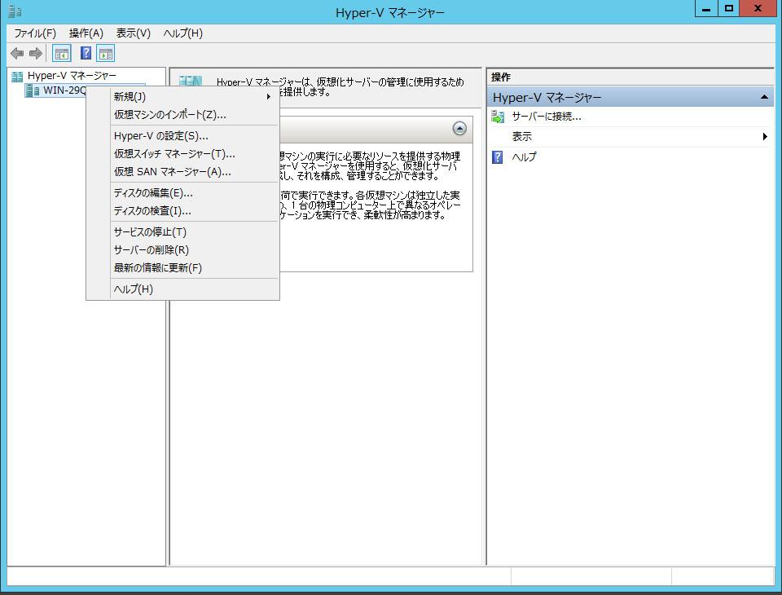The image size is (782, 595).
Task: Click 表示 in the actions pane
Action: pos(521,137)
